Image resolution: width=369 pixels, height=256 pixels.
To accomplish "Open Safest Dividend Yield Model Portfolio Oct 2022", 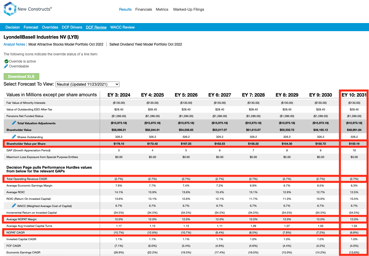I will pyautogui.click(x=146, y=44).
